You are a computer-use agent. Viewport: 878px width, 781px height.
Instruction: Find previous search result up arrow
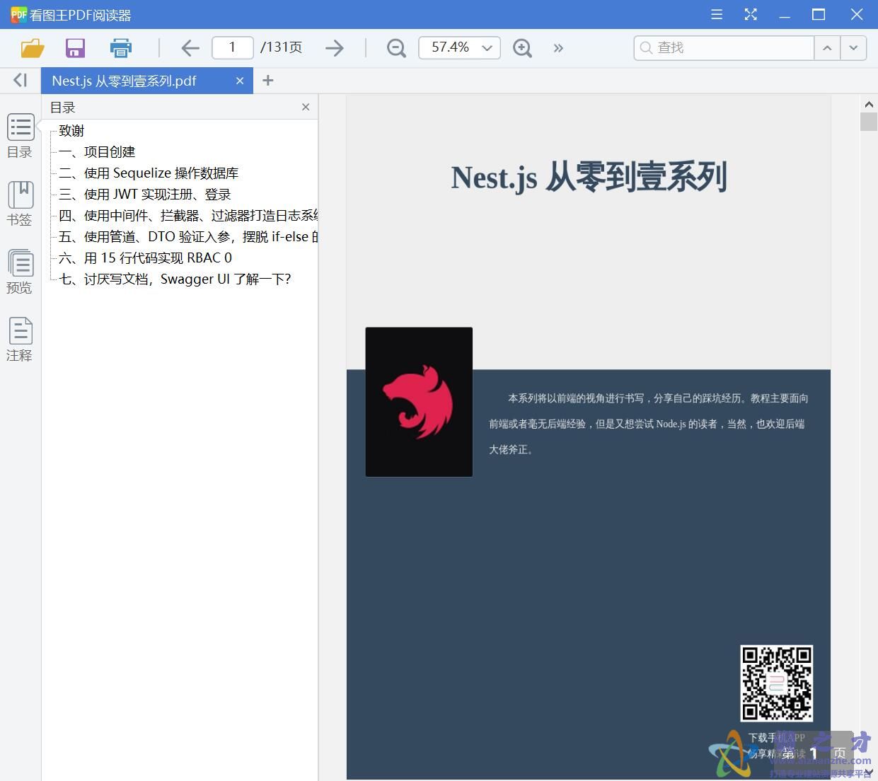(x=827, y=47)
